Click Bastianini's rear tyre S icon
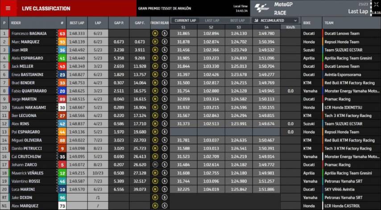This screenshot has height=210, width=381. 165,75
